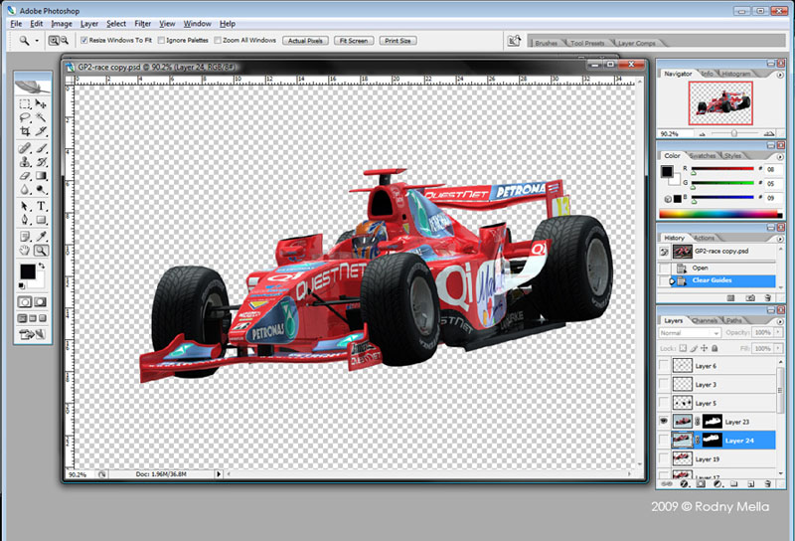Image resolution: width=795 pixels, height=541 pixels.
Task: Click the Actual Pixels button
Action: click(x=305, y=41)
